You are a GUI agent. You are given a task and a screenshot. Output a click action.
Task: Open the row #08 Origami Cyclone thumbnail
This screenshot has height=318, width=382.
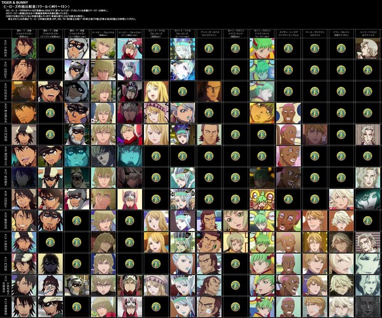(x=341, y=199)
